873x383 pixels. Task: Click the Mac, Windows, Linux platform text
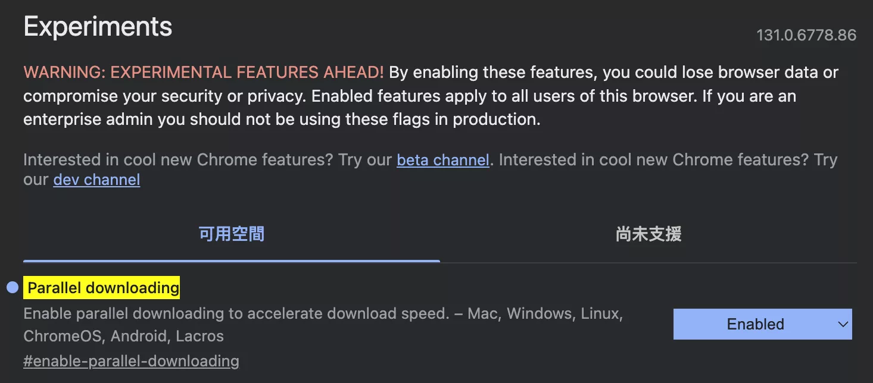pyautogui.click(x=545, y=313)
